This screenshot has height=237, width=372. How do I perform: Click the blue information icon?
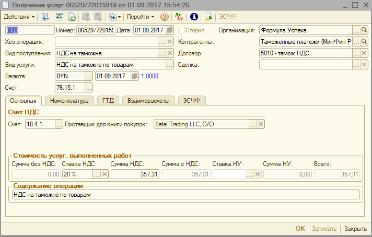click(194, 17)
